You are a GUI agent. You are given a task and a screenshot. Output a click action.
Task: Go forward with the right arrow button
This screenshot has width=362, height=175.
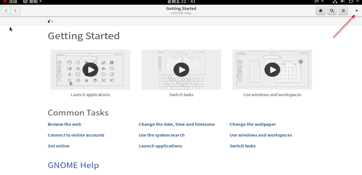15,11
